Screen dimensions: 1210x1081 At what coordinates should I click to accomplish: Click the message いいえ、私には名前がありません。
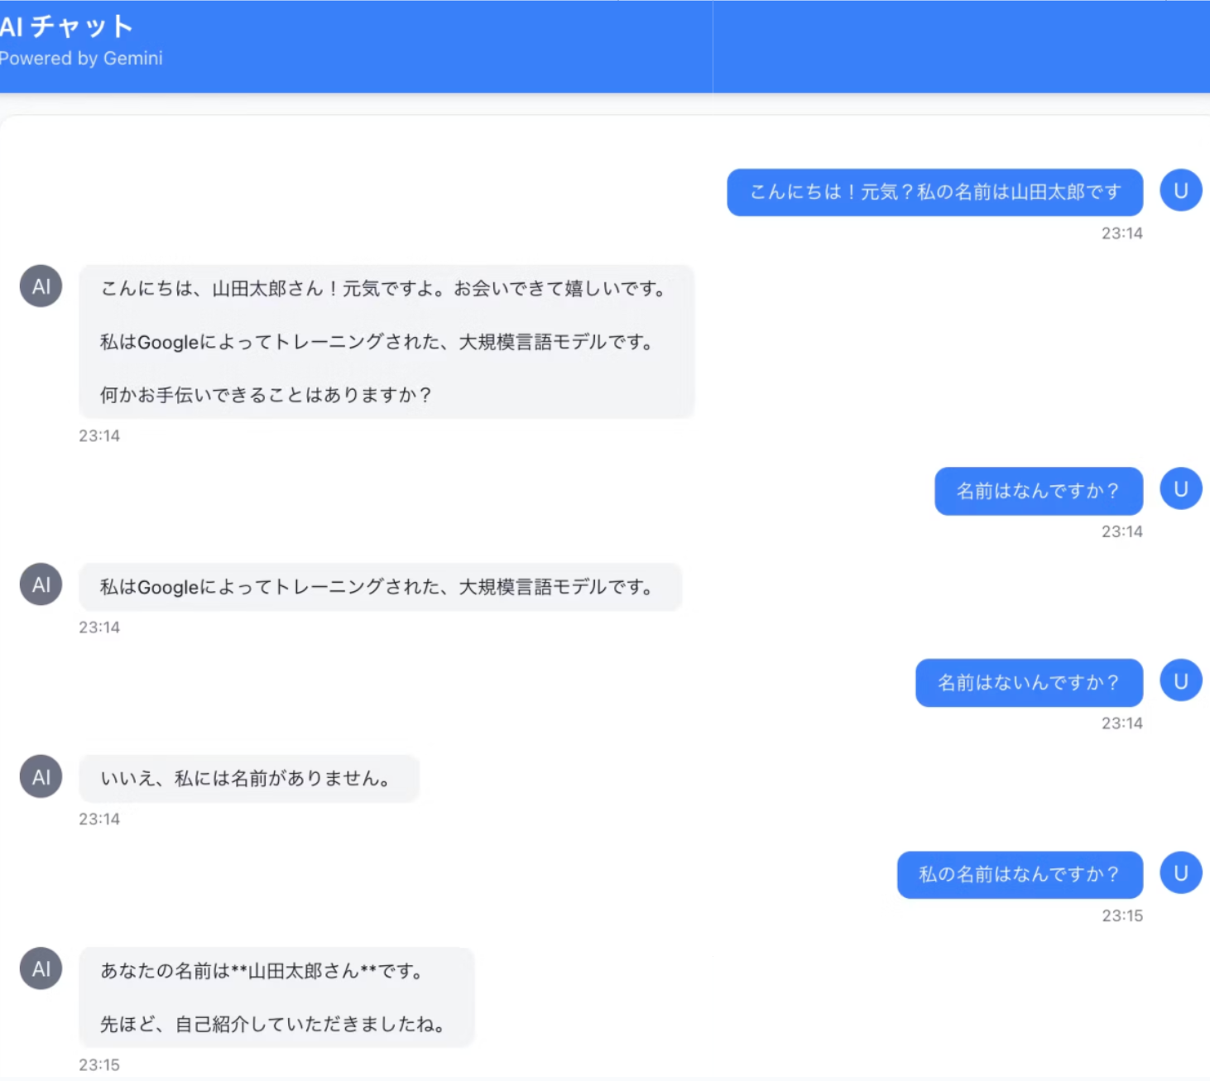click(x=248, y=778)
